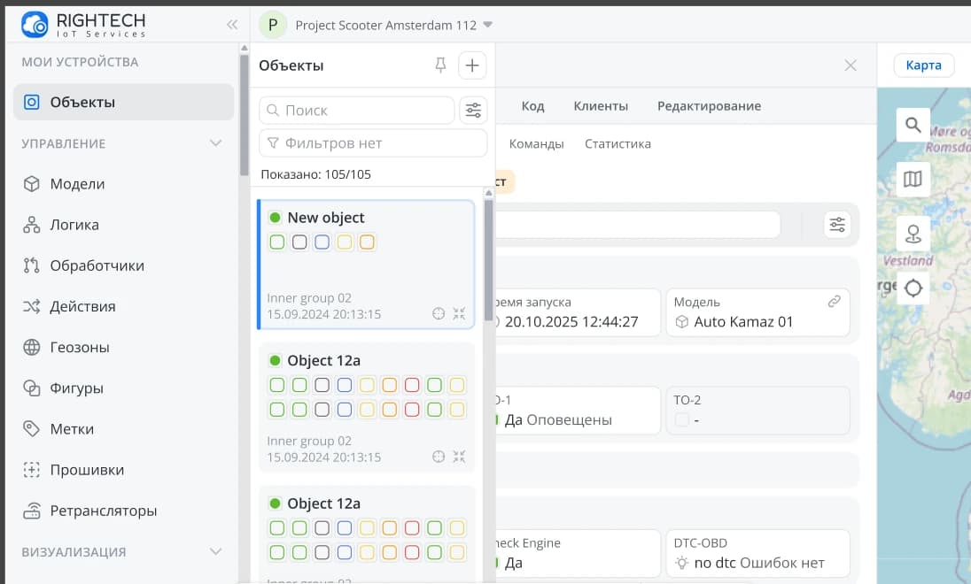Collapse the УПРАВЛЕНИЕ section
Viewport: 971px width, 584px height.
pos(215,143)
